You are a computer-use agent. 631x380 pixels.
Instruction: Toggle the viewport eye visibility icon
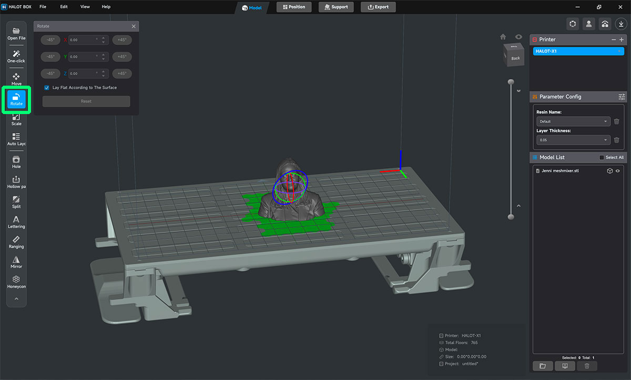click(x=519, y=37)
